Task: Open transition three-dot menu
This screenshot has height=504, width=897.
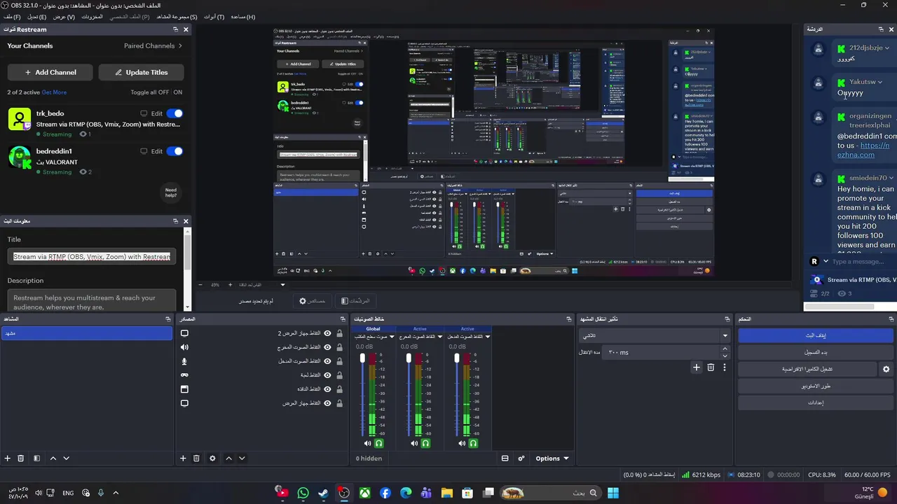Action: (725, 367)
